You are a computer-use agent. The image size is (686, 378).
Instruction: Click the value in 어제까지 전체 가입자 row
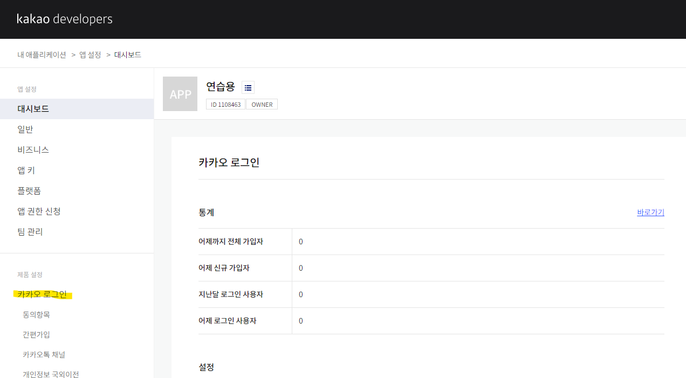[x=301, y=242]
